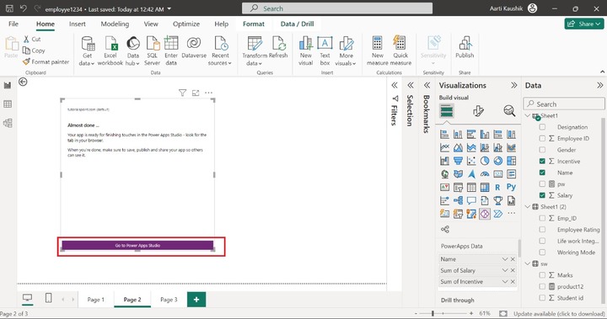Click the back arrow on the canvas
The image size is (607, 319).
[23, 82]
